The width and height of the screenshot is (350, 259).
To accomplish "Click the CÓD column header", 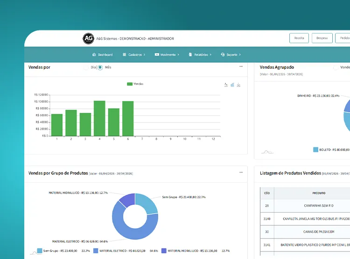I will coord(267,193).
